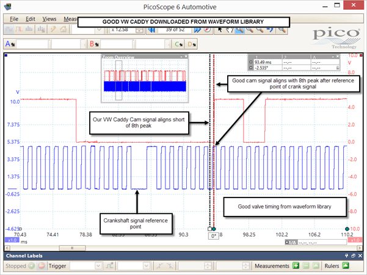Click the red x1.0 channel B zoom label
367x275 pixels.
pos(355,240)
